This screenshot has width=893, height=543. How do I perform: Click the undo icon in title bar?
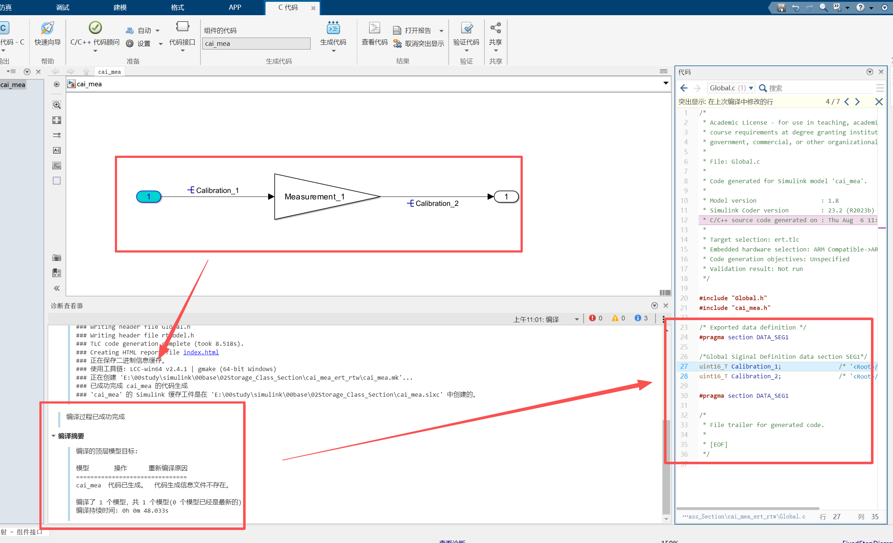795,7
